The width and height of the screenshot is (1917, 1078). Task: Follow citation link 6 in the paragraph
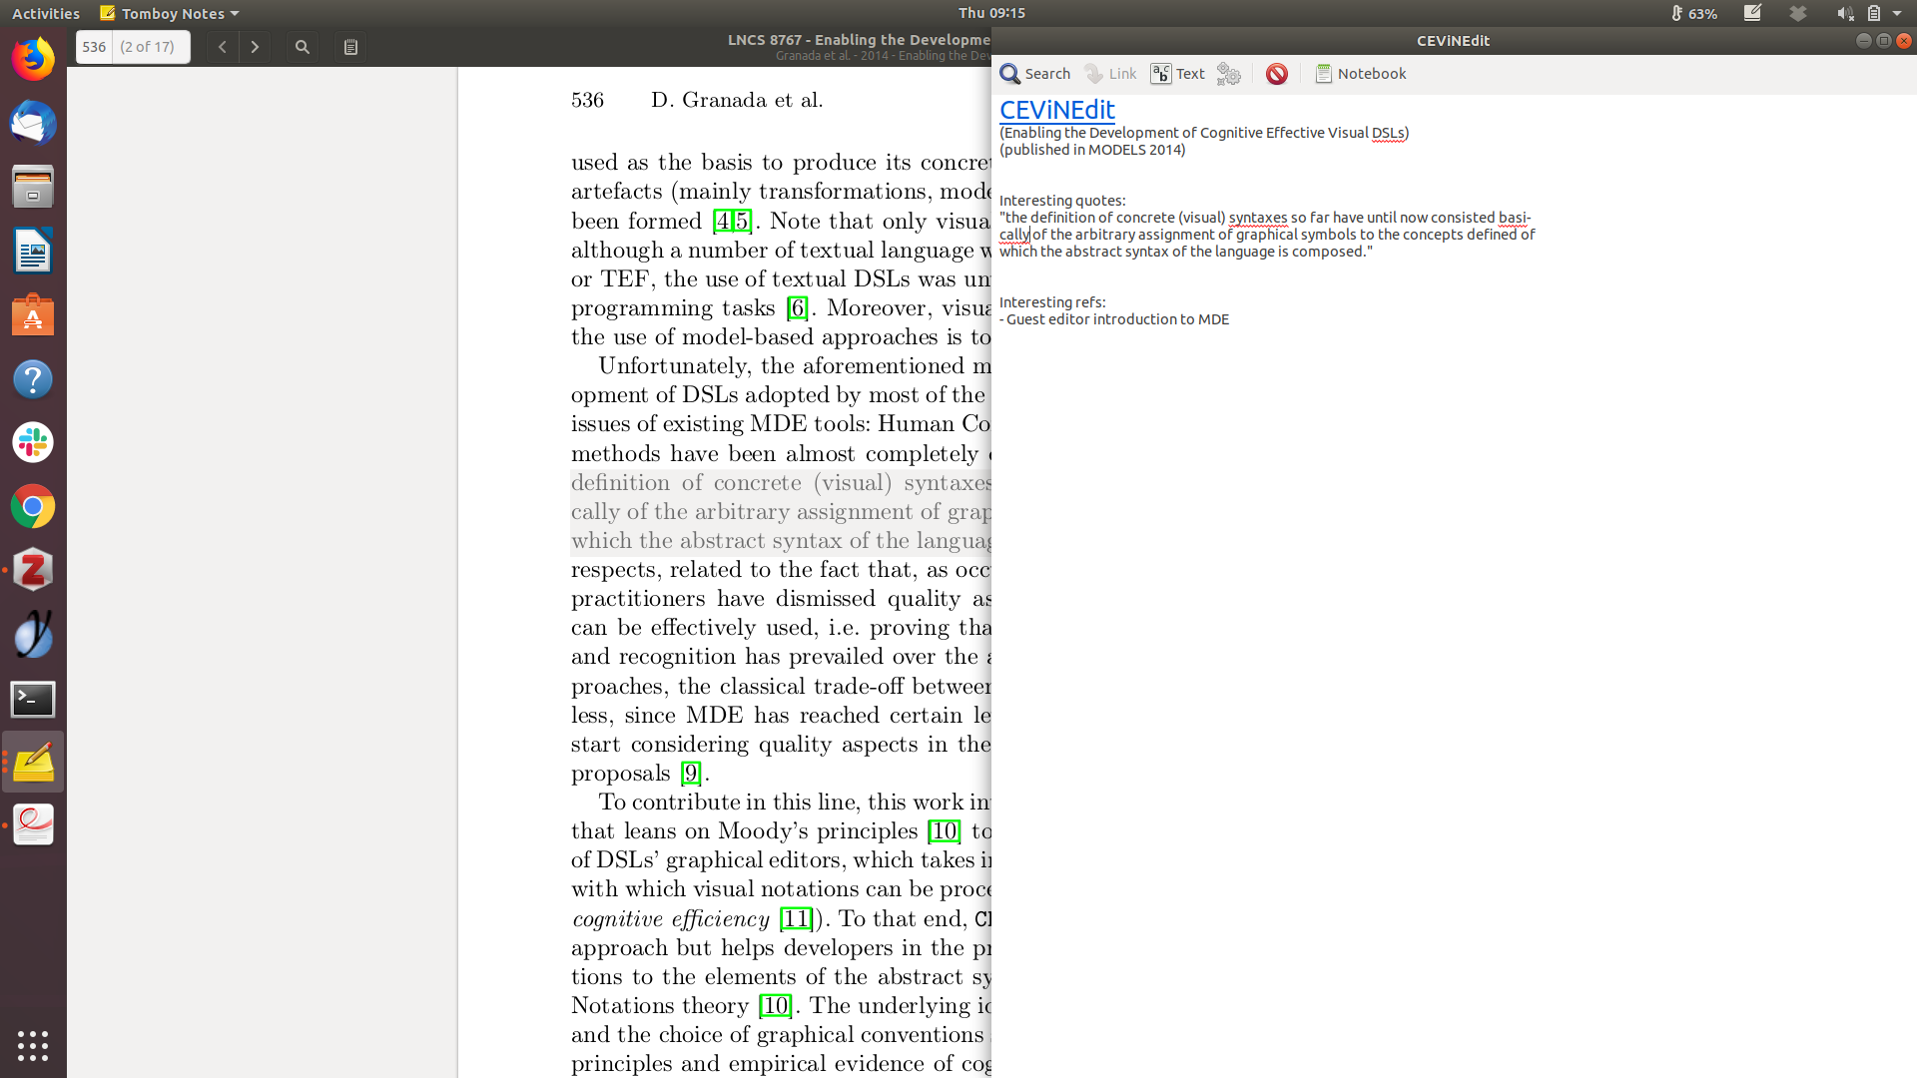tap(797, 308)
